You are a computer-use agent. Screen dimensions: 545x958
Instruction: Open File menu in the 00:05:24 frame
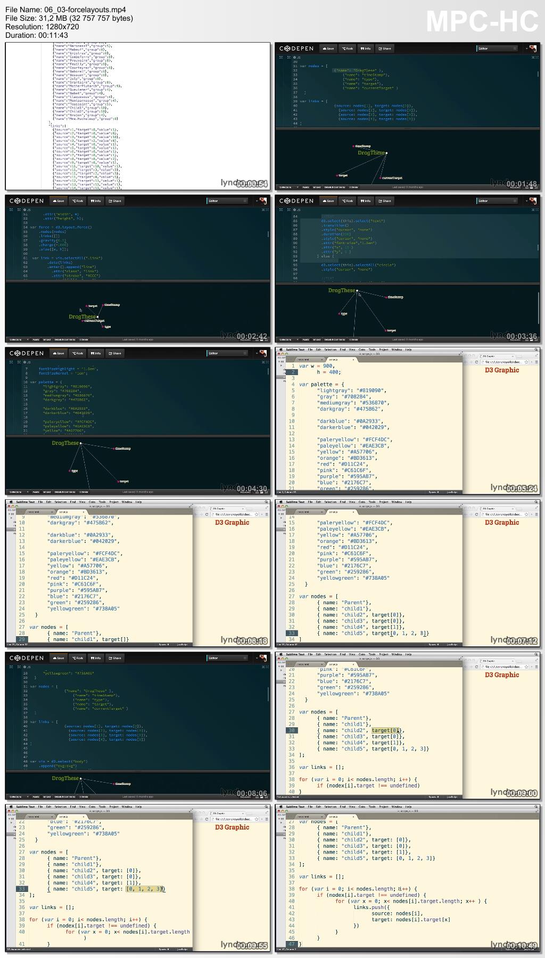click(x=311, y=350)
